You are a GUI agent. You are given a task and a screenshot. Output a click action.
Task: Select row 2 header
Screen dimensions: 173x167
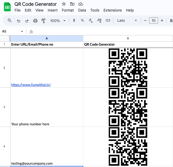pyautogui.click(x=4, y=68)
